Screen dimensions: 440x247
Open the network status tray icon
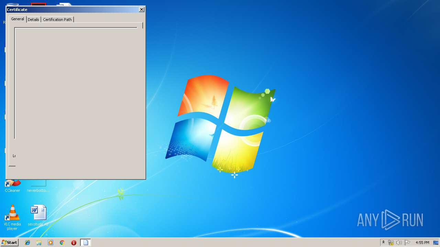391,243
